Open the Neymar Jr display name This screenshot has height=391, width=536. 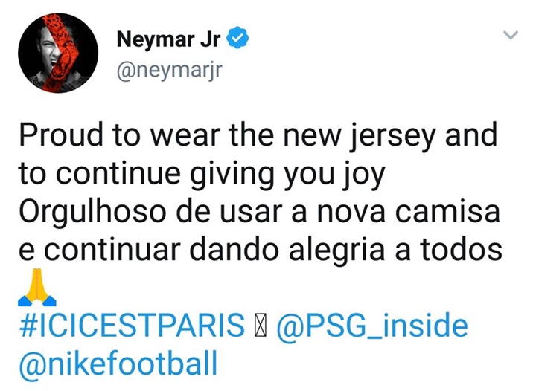pyautogui.click(x=168, y=39)
